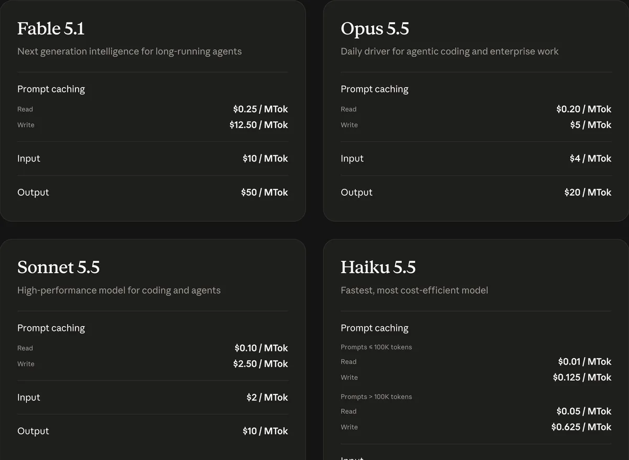The image size is (629, 460).
Task: Select the text 'High-performance model for coding and agents'
Action: (119, 291)
